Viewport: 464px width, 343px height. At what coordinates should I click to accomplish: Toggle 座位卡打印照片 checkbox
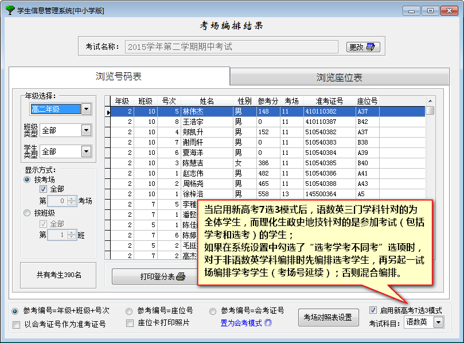130,323
